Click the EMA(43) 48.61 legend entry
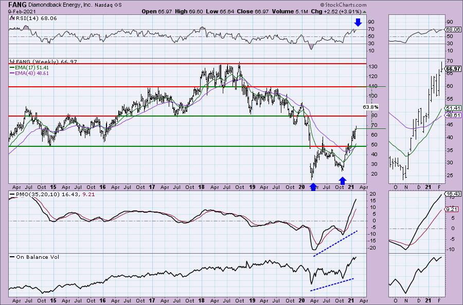The image size is (463, 305). (x=29, y=73)
